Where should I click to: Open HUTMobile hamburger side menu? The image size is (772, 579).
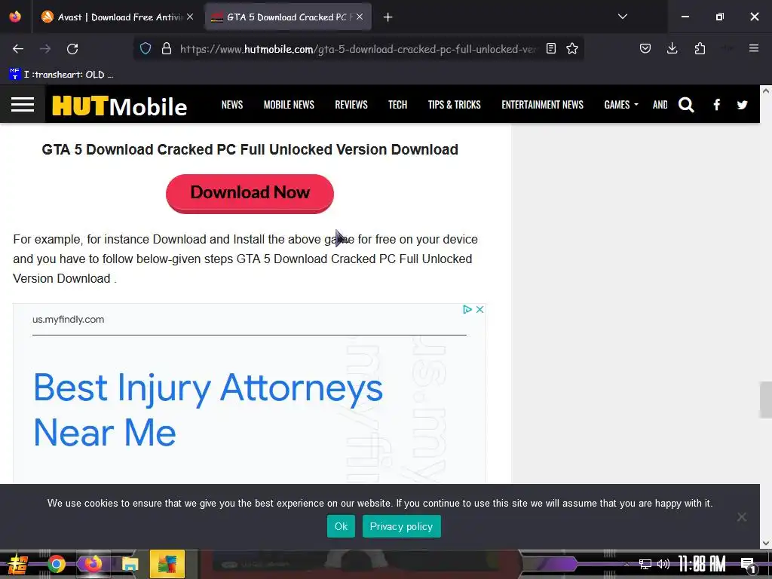point(23,104)
